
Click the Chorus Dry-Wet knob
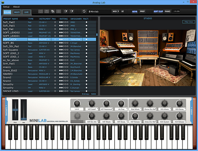[x=150, y=103]
